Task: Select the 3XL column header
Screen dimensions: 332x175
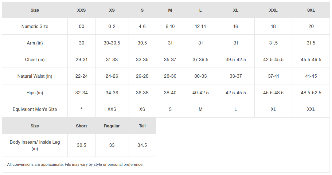Action: tap(311, 10)
